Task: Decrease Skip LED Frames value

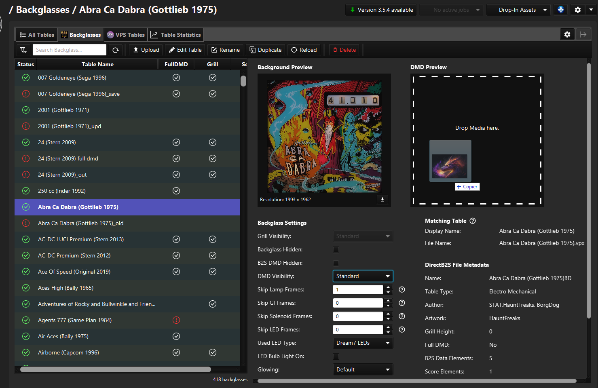Action: pos(389,332)
